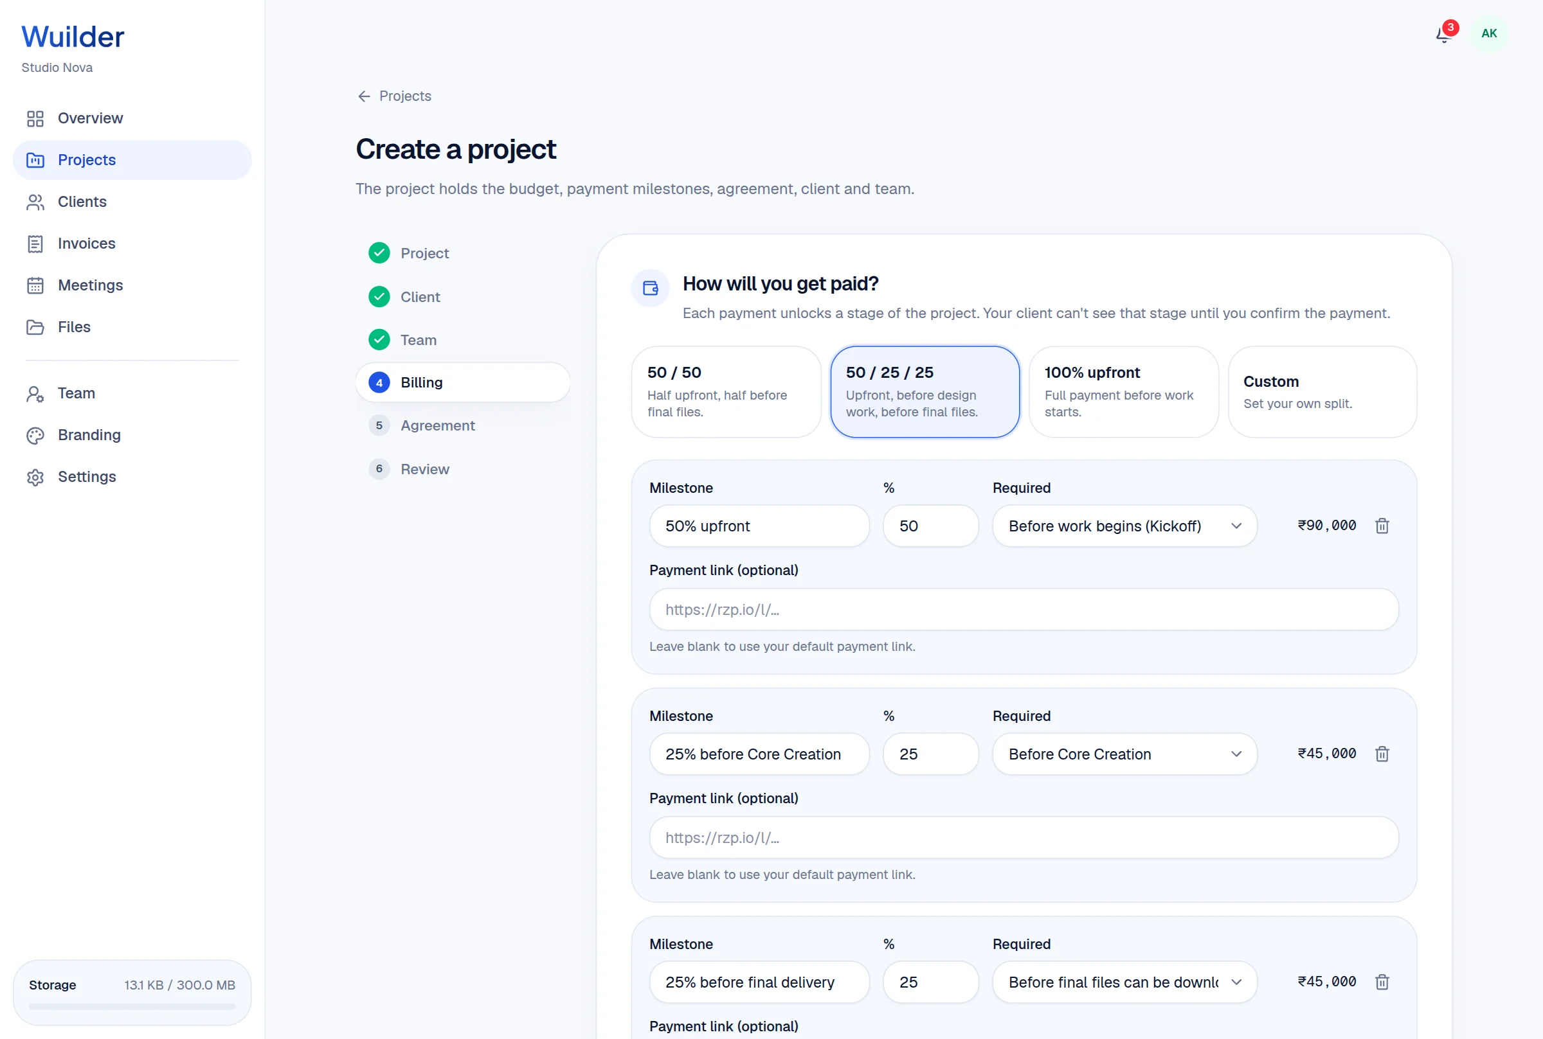The image size is (1543, 1039).
Task: Open the Before work begins (Kickoff) dropdown
Action: [1124, 526]
